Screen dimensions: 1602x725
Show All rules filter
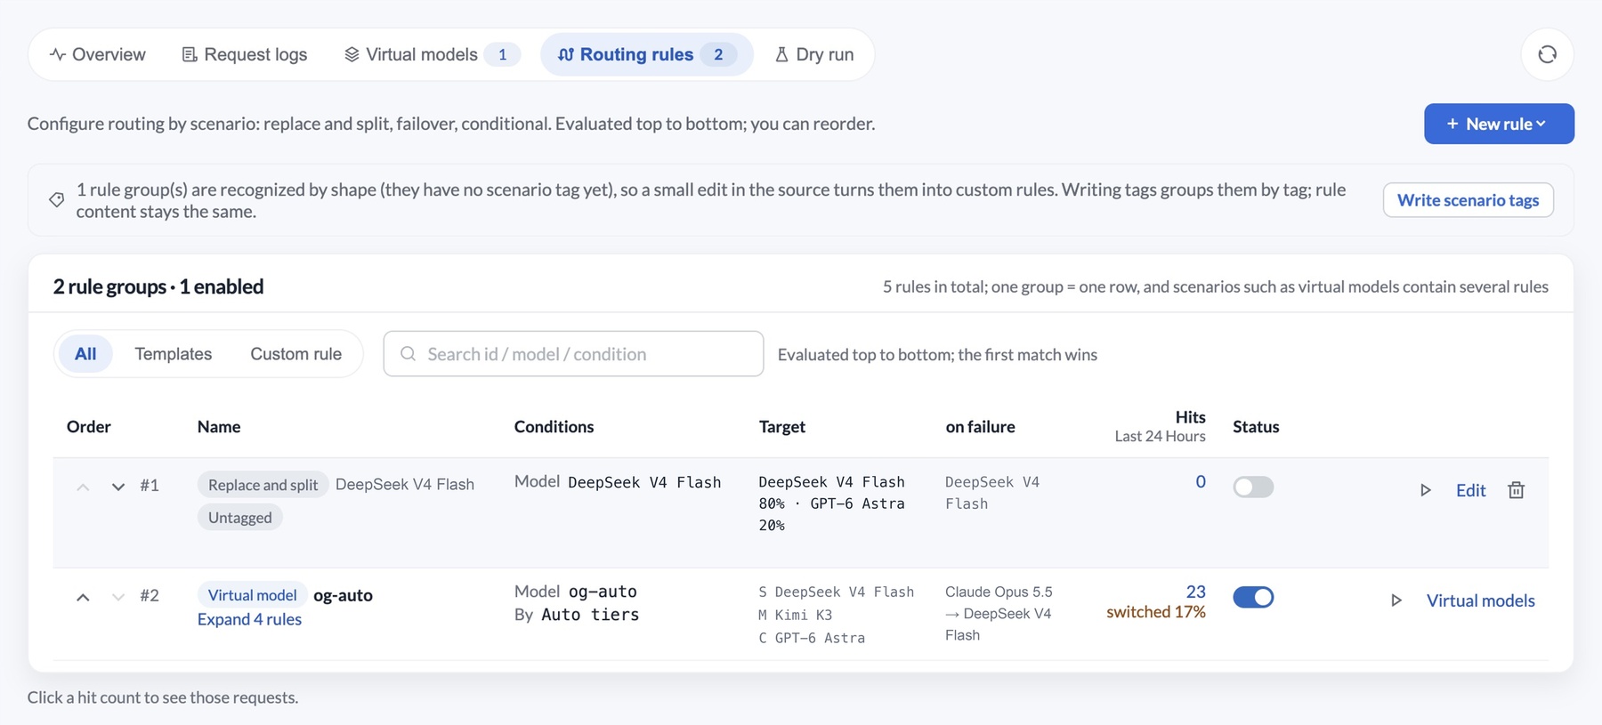coord(85,354)
